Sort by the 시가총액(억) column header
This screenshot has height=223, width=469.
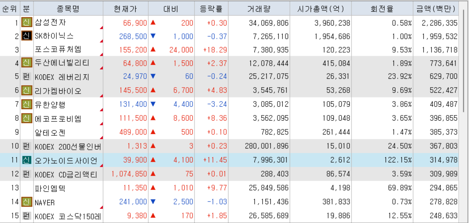321,9
